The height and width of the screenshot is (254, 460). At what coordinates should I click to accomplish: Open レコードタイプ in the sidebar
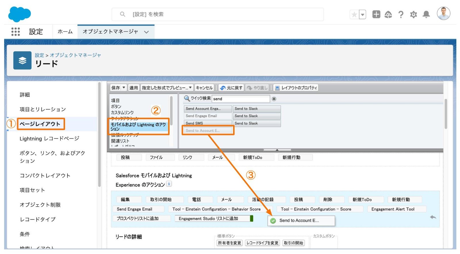click(x=37, y=219)
